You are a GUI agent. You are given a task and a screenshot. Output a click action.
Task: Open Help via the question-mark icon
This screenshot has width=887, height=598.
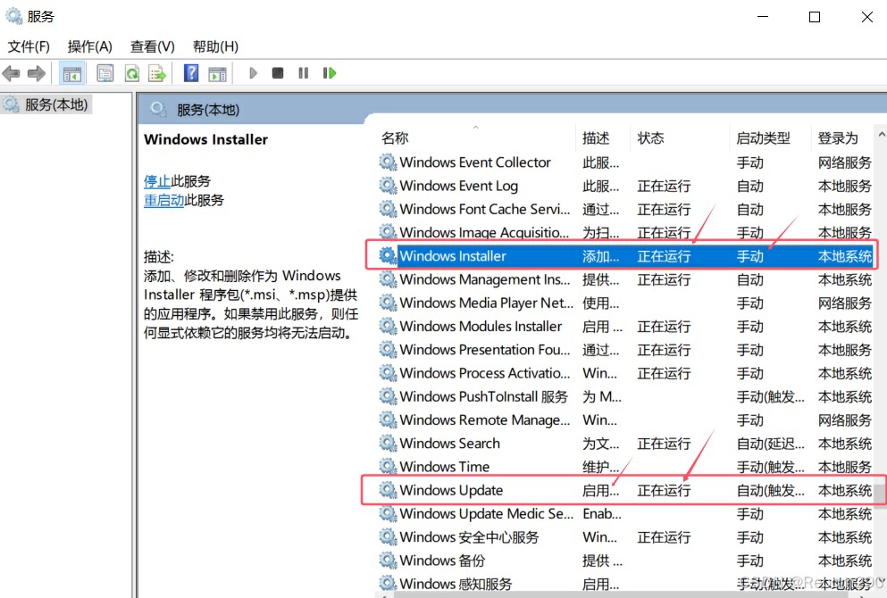tap(191, 73)
